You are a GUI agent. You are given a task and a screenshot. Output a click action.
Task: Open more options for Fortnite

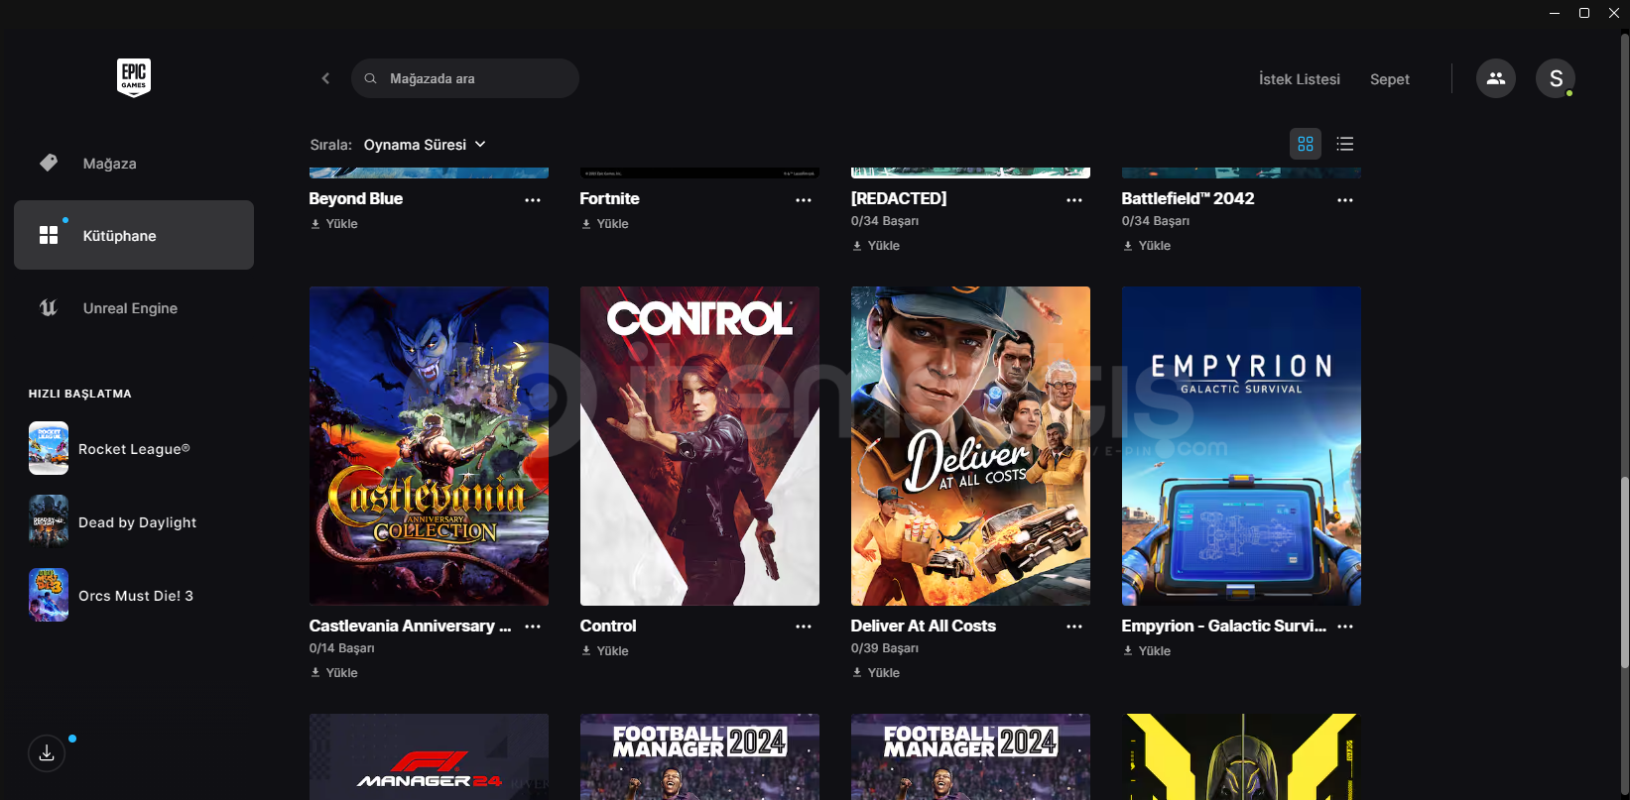[804, 200]
